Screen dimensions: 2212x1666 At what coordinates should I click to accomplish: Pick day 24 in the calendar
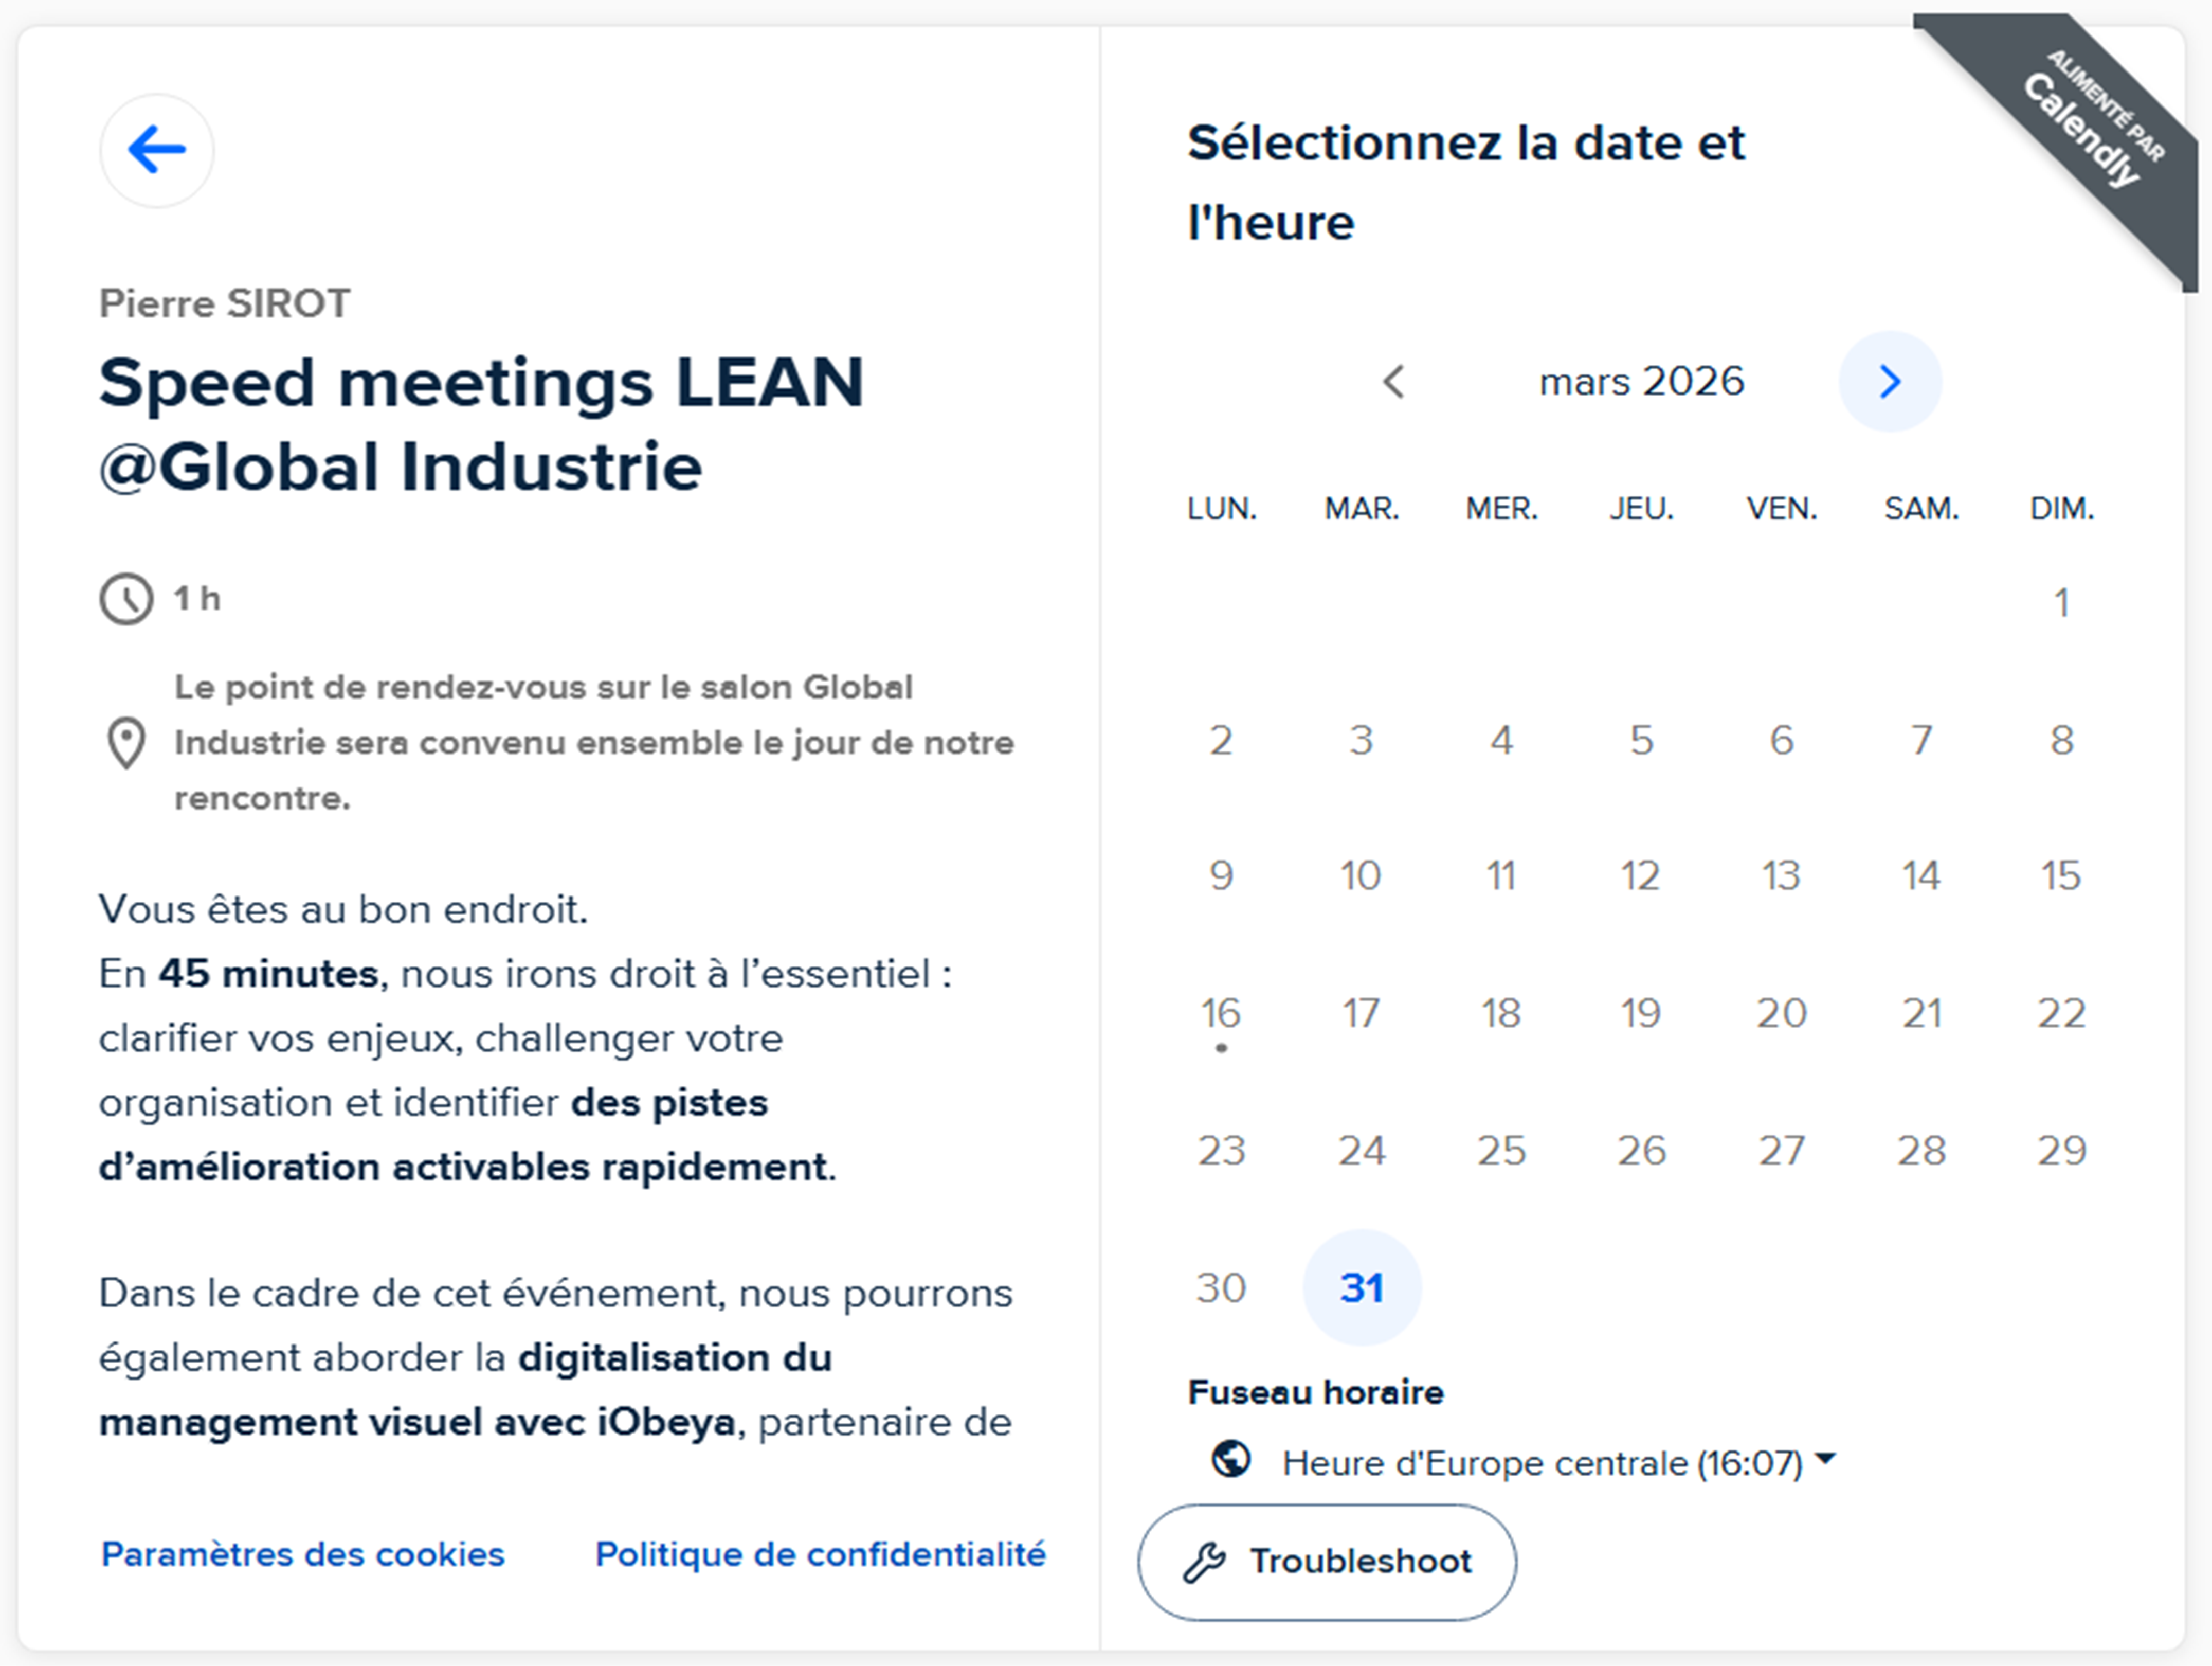pos(1361,1151)
